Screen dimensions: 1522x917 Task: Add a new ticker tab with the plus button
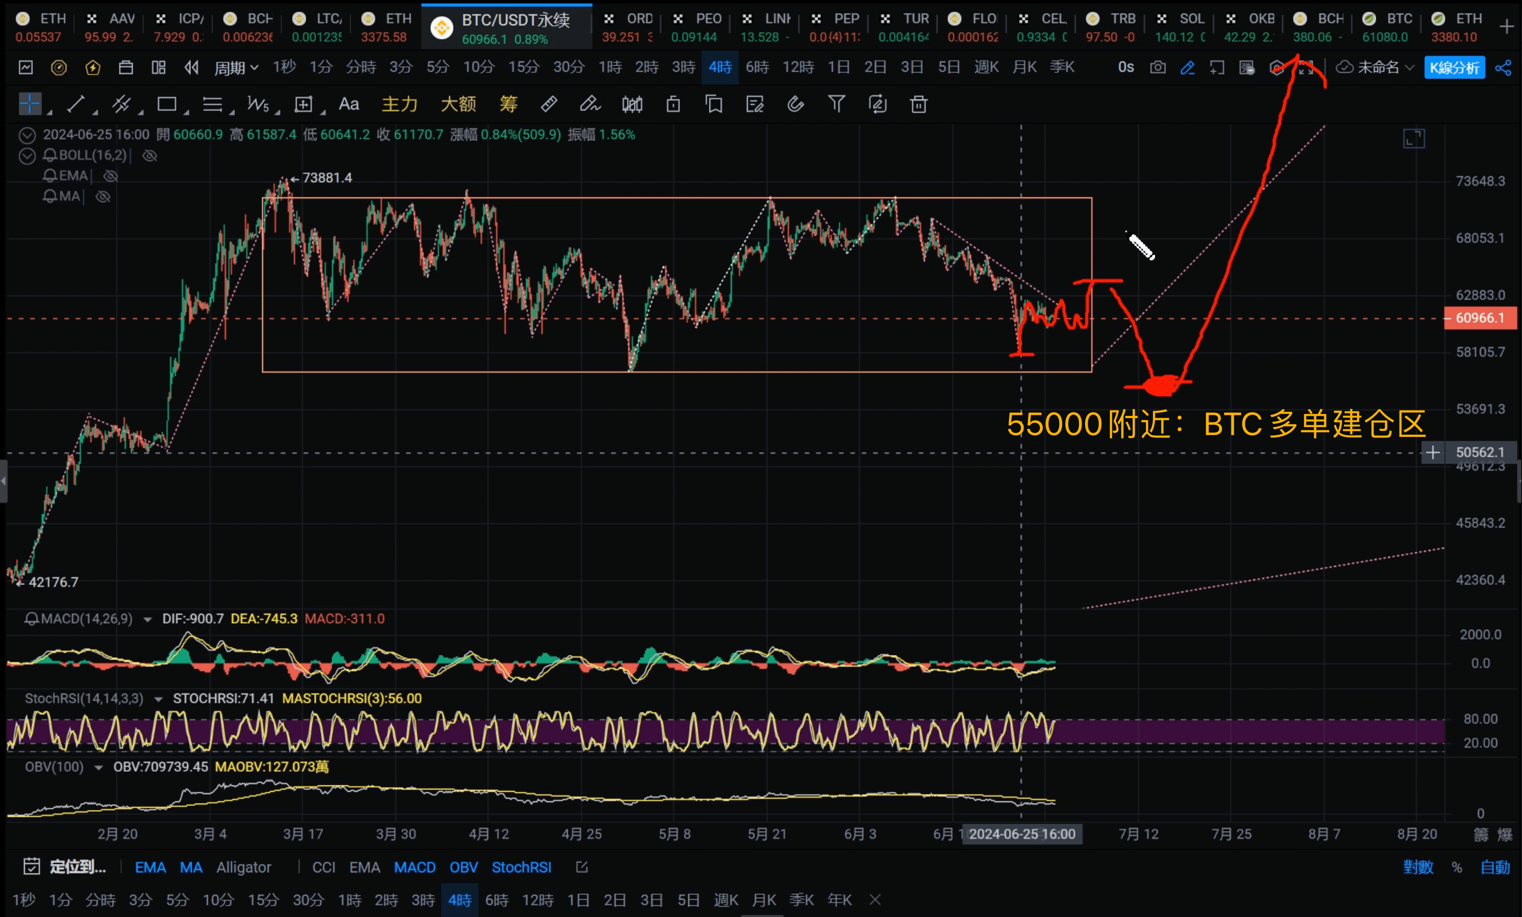click(x=1507, y=27)
